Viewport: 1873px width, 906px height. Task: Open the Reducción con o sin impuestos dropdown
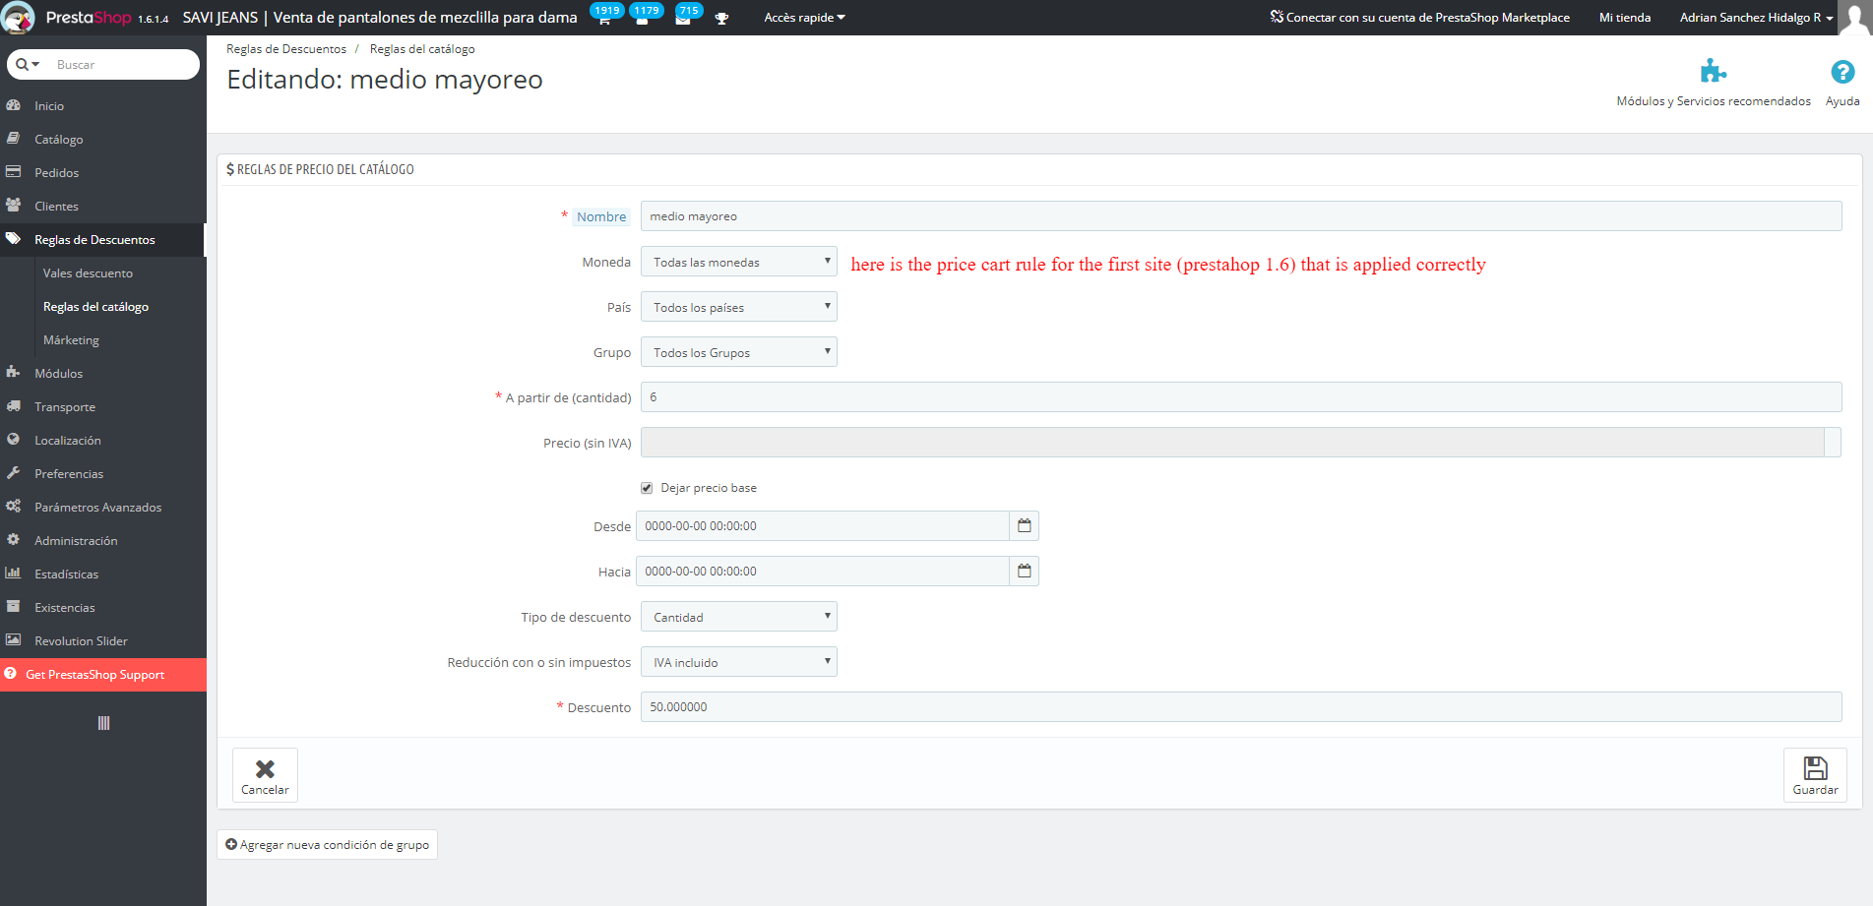click(x=739, y=662)
